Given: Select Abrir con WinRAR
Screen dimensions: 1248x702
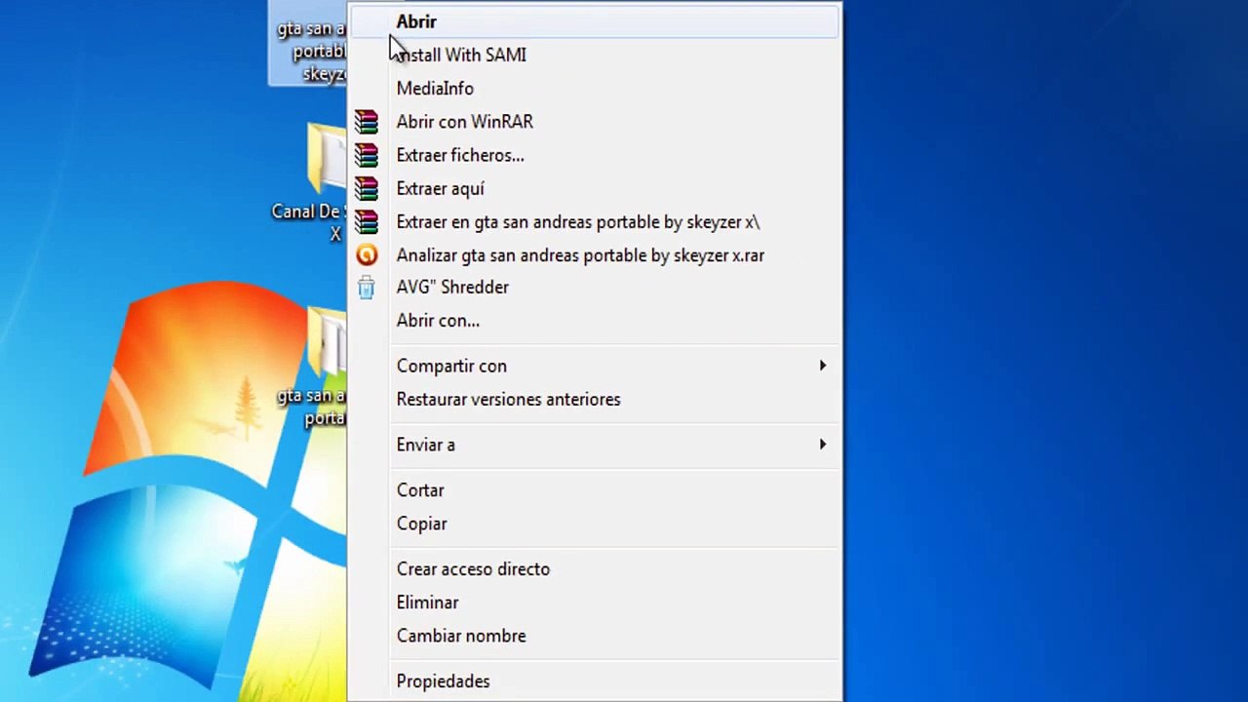Looking at the screenshot, I should click(594, 122).
